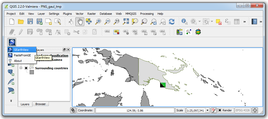Save the project with floppy disk icon

point(30,22)
